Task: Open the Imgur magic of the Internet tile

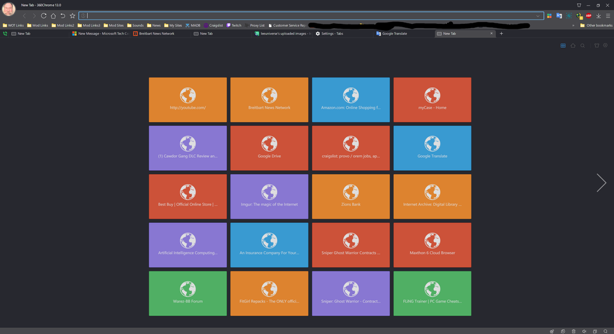Action: pos(269,196)
